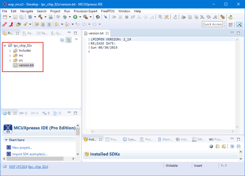Switch to the Console tab
The height and width of the screenshot is (176, 245).
click(x=129, y=139)
